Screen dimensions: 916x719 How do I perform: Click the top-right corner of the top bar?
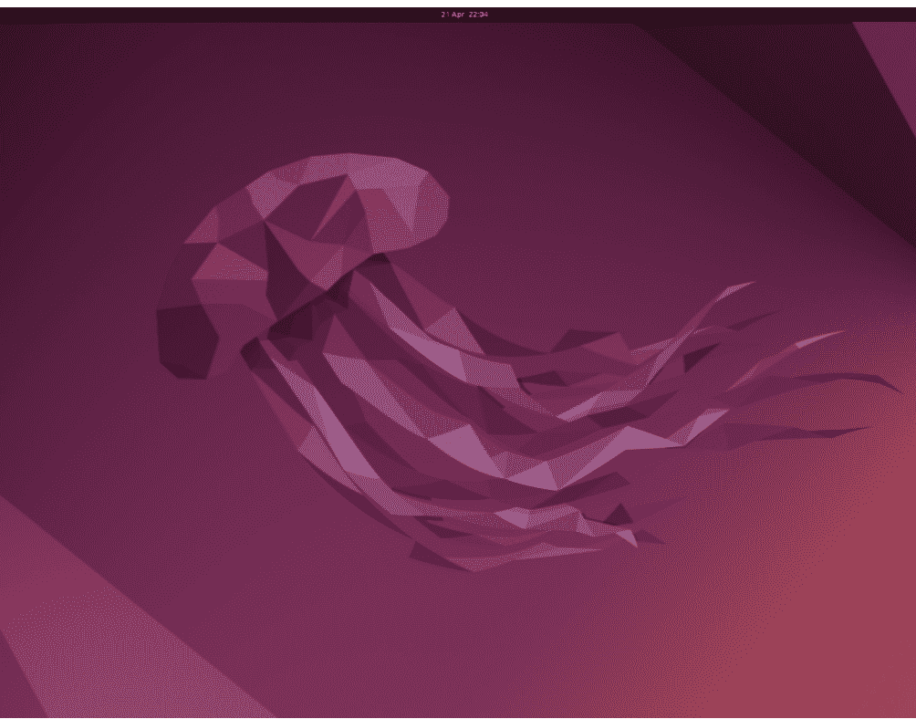[911, 15]
